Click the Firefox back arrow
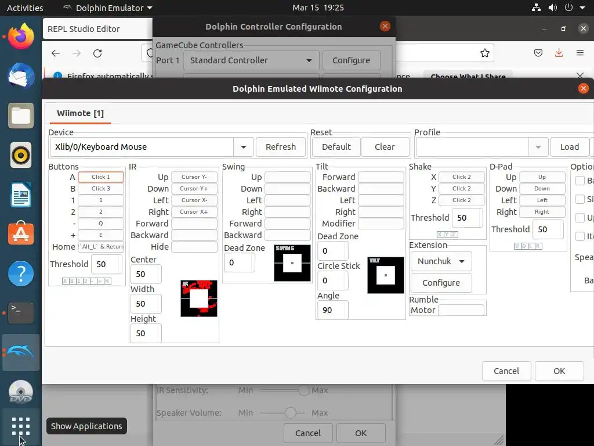This screenshot has height=446, width=594. pos(56,53)
